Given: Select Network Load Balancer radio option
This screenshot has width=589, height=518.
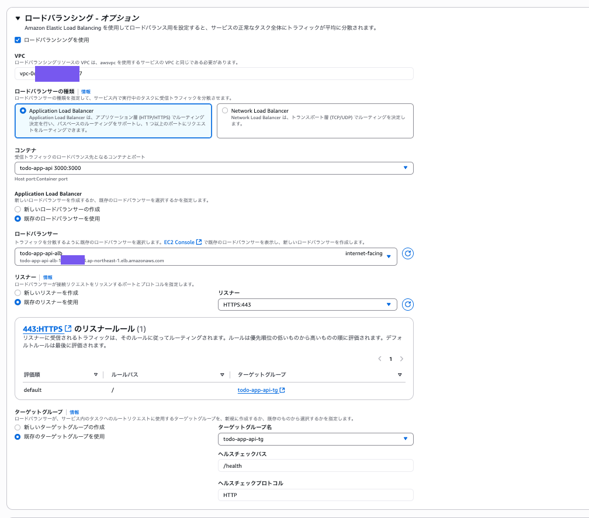Looking at the screenshot, I should click(225, 110).
